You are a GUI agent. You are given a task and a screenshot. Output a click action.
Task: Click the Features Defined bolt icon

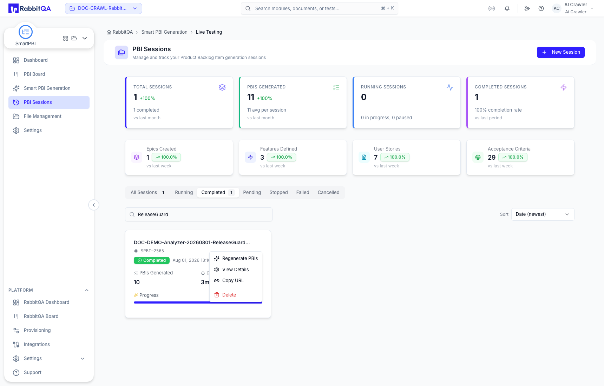(x=250, y=157)
